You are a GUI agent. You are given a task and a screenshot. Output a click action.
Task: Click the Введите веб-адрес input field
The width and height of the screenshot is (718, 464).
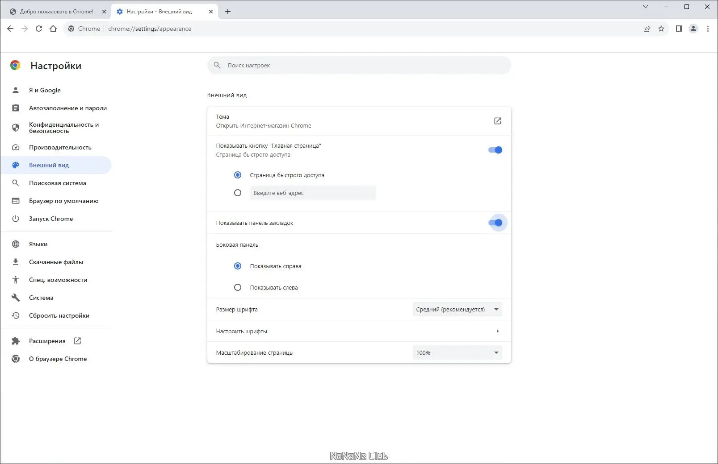[313, 193]
